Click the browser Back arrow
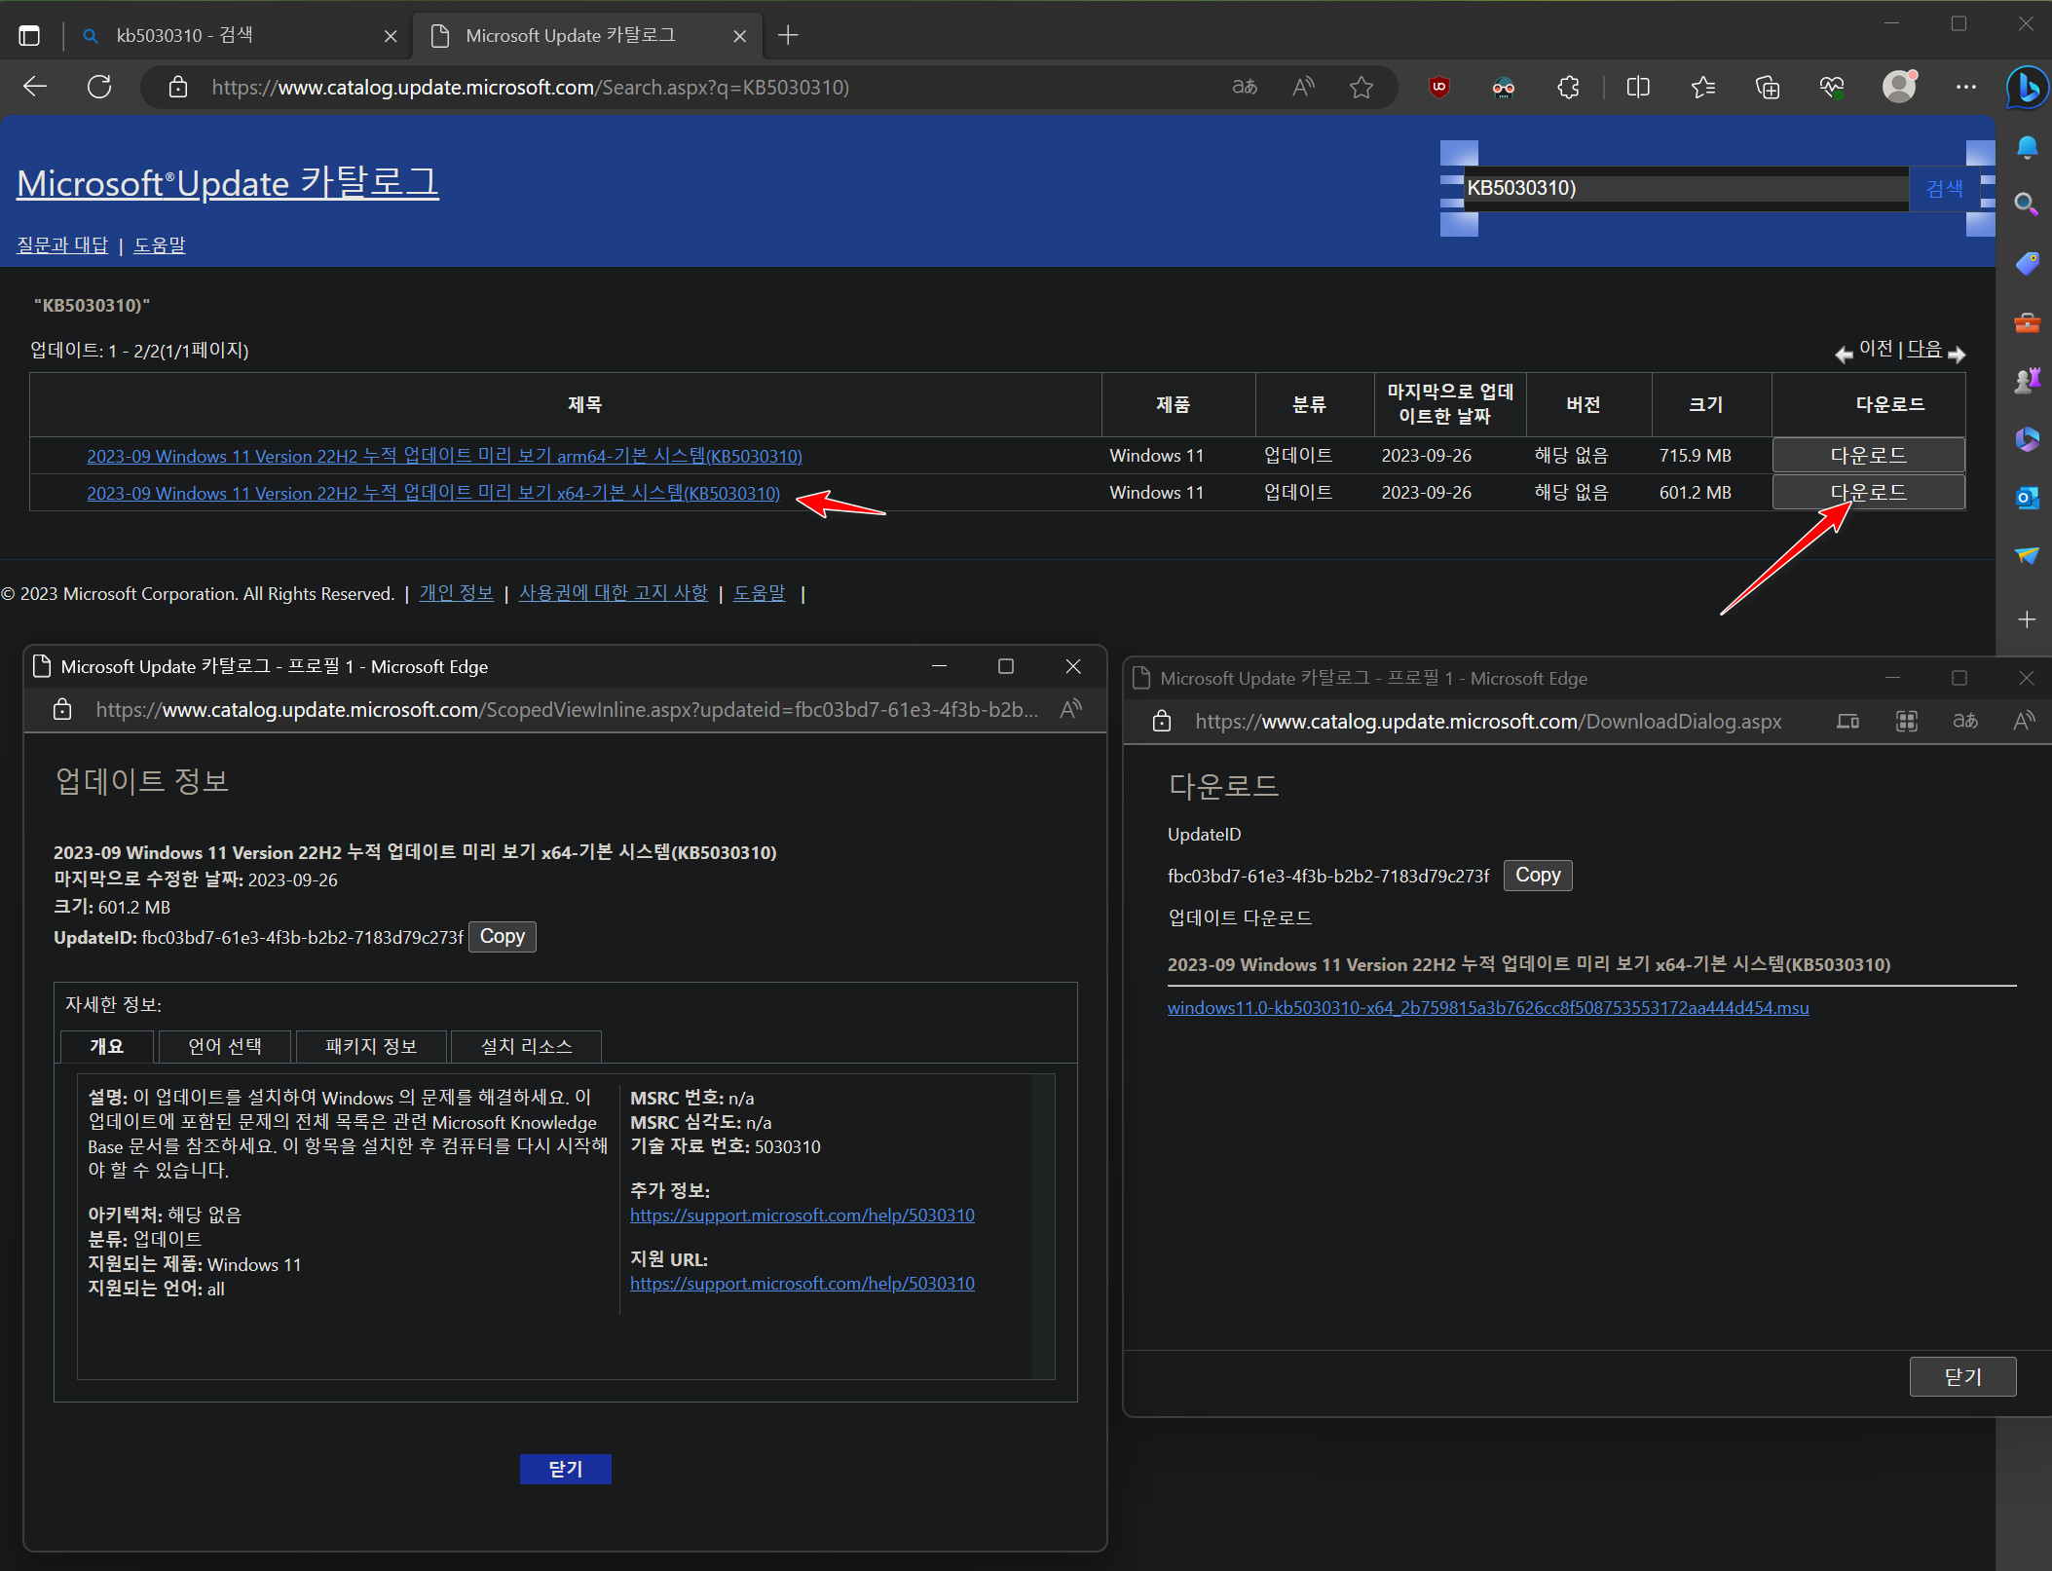The height and width of the screenshot is (1571, 2052). pos(35,87)
